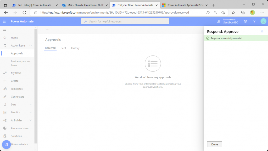
Task: Open the Templates page
Action: click(17, 89)
